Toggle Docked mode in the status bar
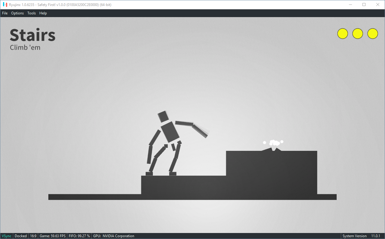 pos(20,236)
